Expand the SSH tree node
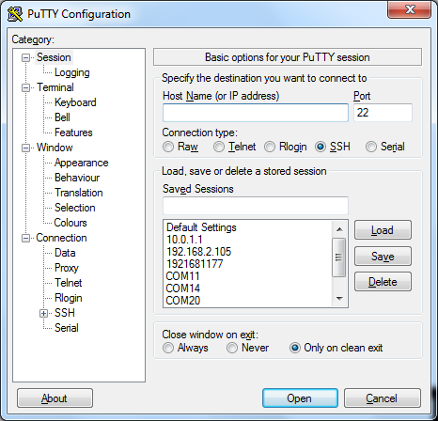The width and height of the screenshot is (438, 421). [44, 313]
